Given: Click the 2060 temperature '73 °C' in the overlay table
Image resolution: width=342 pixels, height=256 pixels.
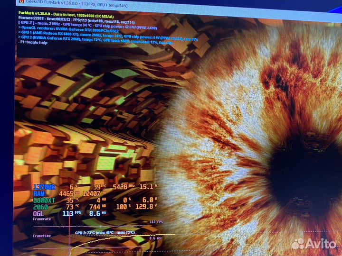Looking at the screenshot, I should coord(73,207).
